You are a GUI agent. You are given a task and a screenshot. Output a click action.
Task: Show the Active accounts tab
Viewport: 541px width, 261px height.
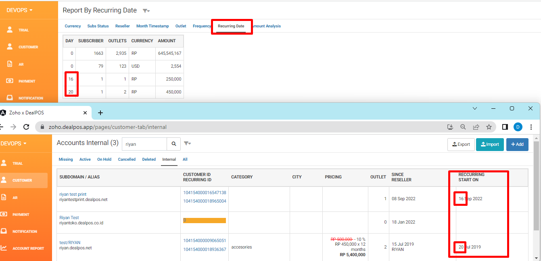coord(85,159)
